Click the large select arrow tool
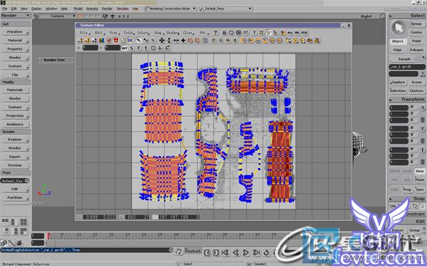 point(399,28)
